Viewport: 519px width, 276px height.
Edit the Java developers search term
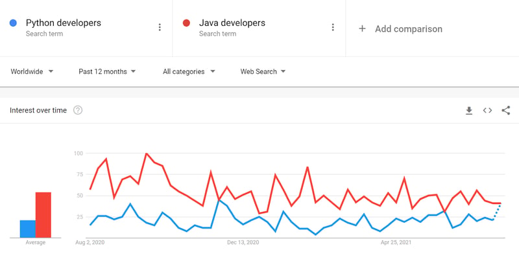[232, 23]
